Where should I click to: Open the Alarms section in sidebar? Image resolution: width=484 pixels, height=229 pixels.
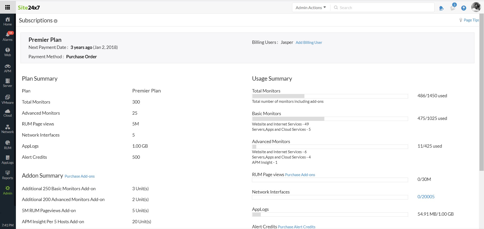click(x=8, y=36)
